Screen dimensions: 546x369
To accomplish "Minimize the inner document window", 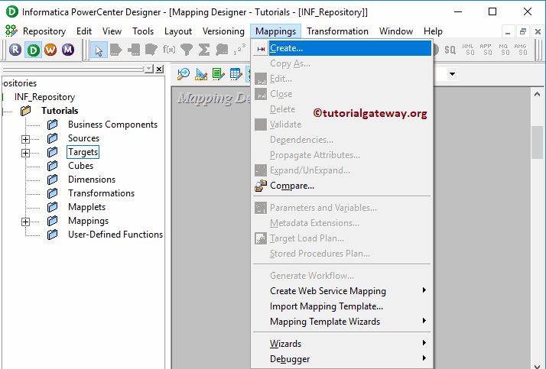I will pos(508,31).
